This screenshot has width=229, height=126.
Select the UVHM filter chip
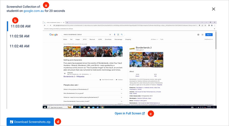tap(100, 39)
